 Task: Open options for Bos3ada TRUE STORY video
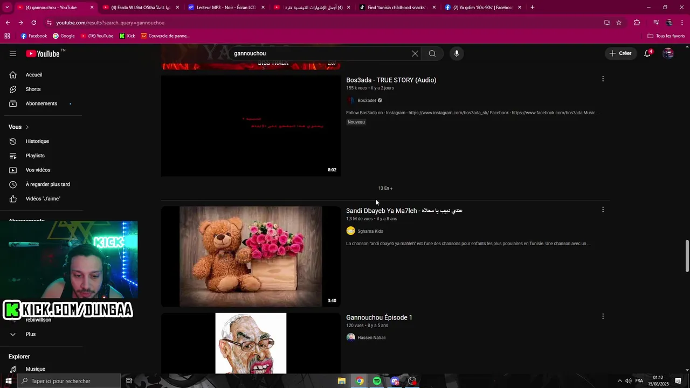(x=603, y=79)
